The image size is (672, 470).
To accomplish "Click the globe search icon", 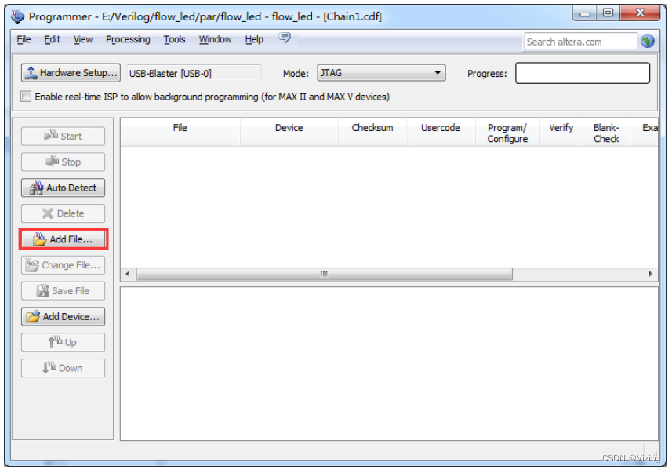I will (648, 41).
